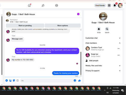This screenshot has height=95, width=126.
Task: Click the More options button
Action: [62, 25]
